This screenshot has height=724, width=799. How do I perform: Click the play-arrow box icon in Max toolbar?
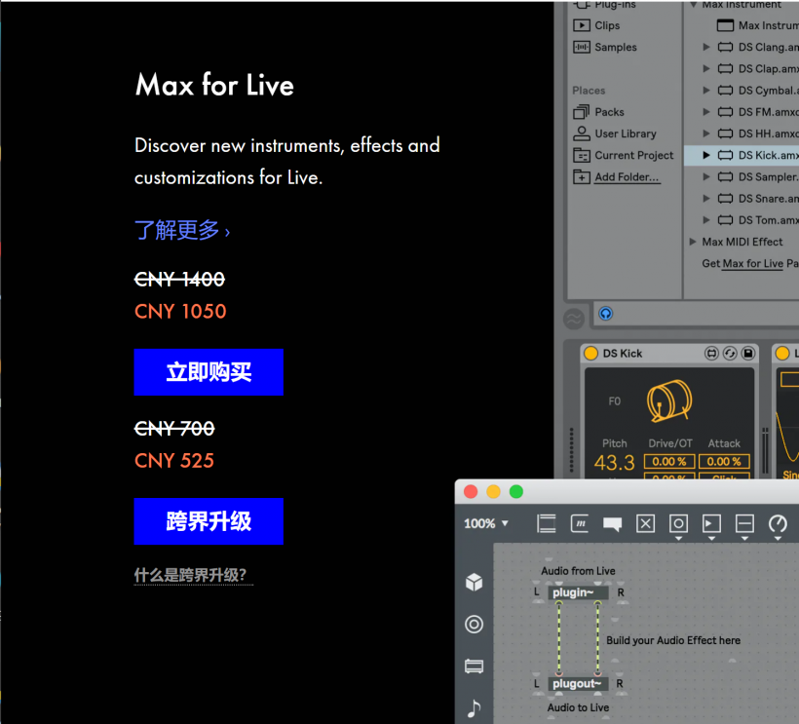pyautogui.click(x=711, y=523)
